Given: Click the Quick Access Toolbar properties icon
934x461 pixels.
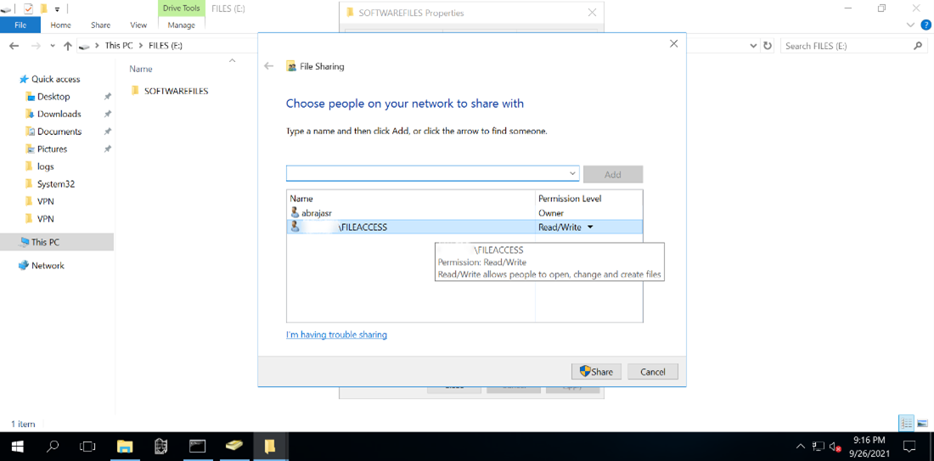Looking at the screenshot, I should click(x=28, y=8).
